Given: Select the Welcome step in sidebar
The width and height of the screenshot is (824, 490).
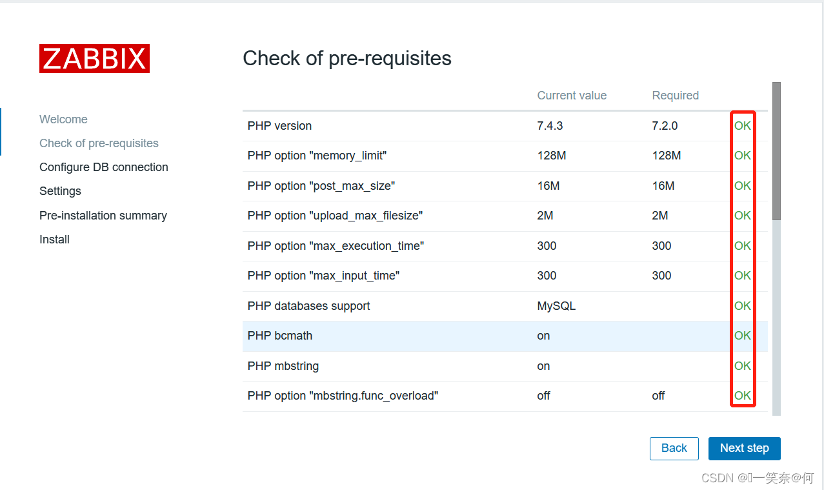Looking at the screenshot, I should [x=63, y=119].
